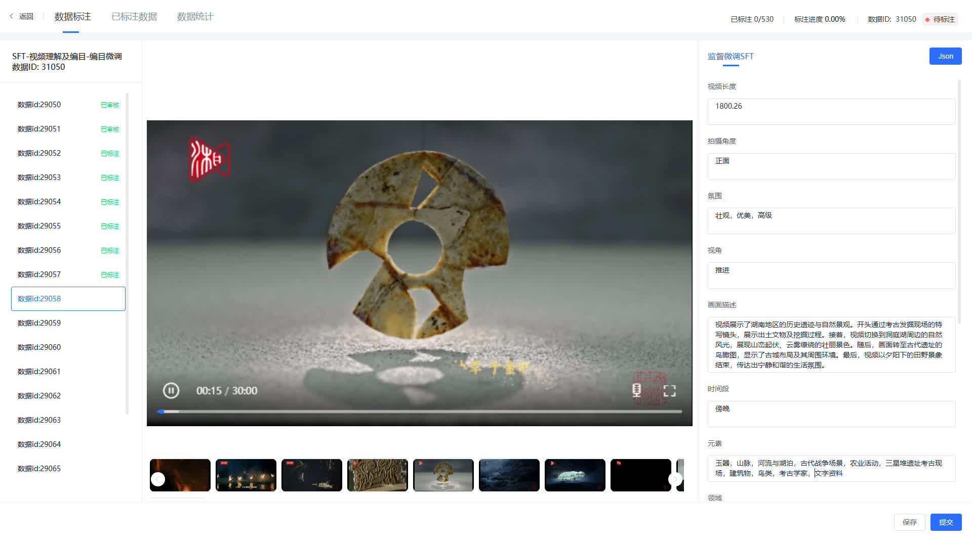Open the 已标注数据 tab
972x546 pixels.
pyautogui.click(x=134, y=17)
